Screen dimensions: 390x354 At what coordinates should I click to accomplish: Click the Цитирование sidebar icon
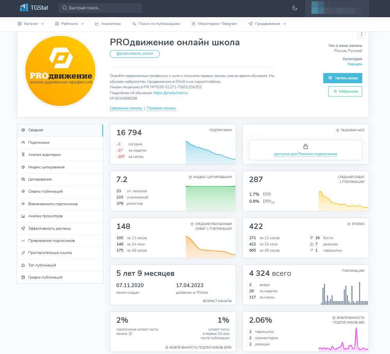[23, 179]
